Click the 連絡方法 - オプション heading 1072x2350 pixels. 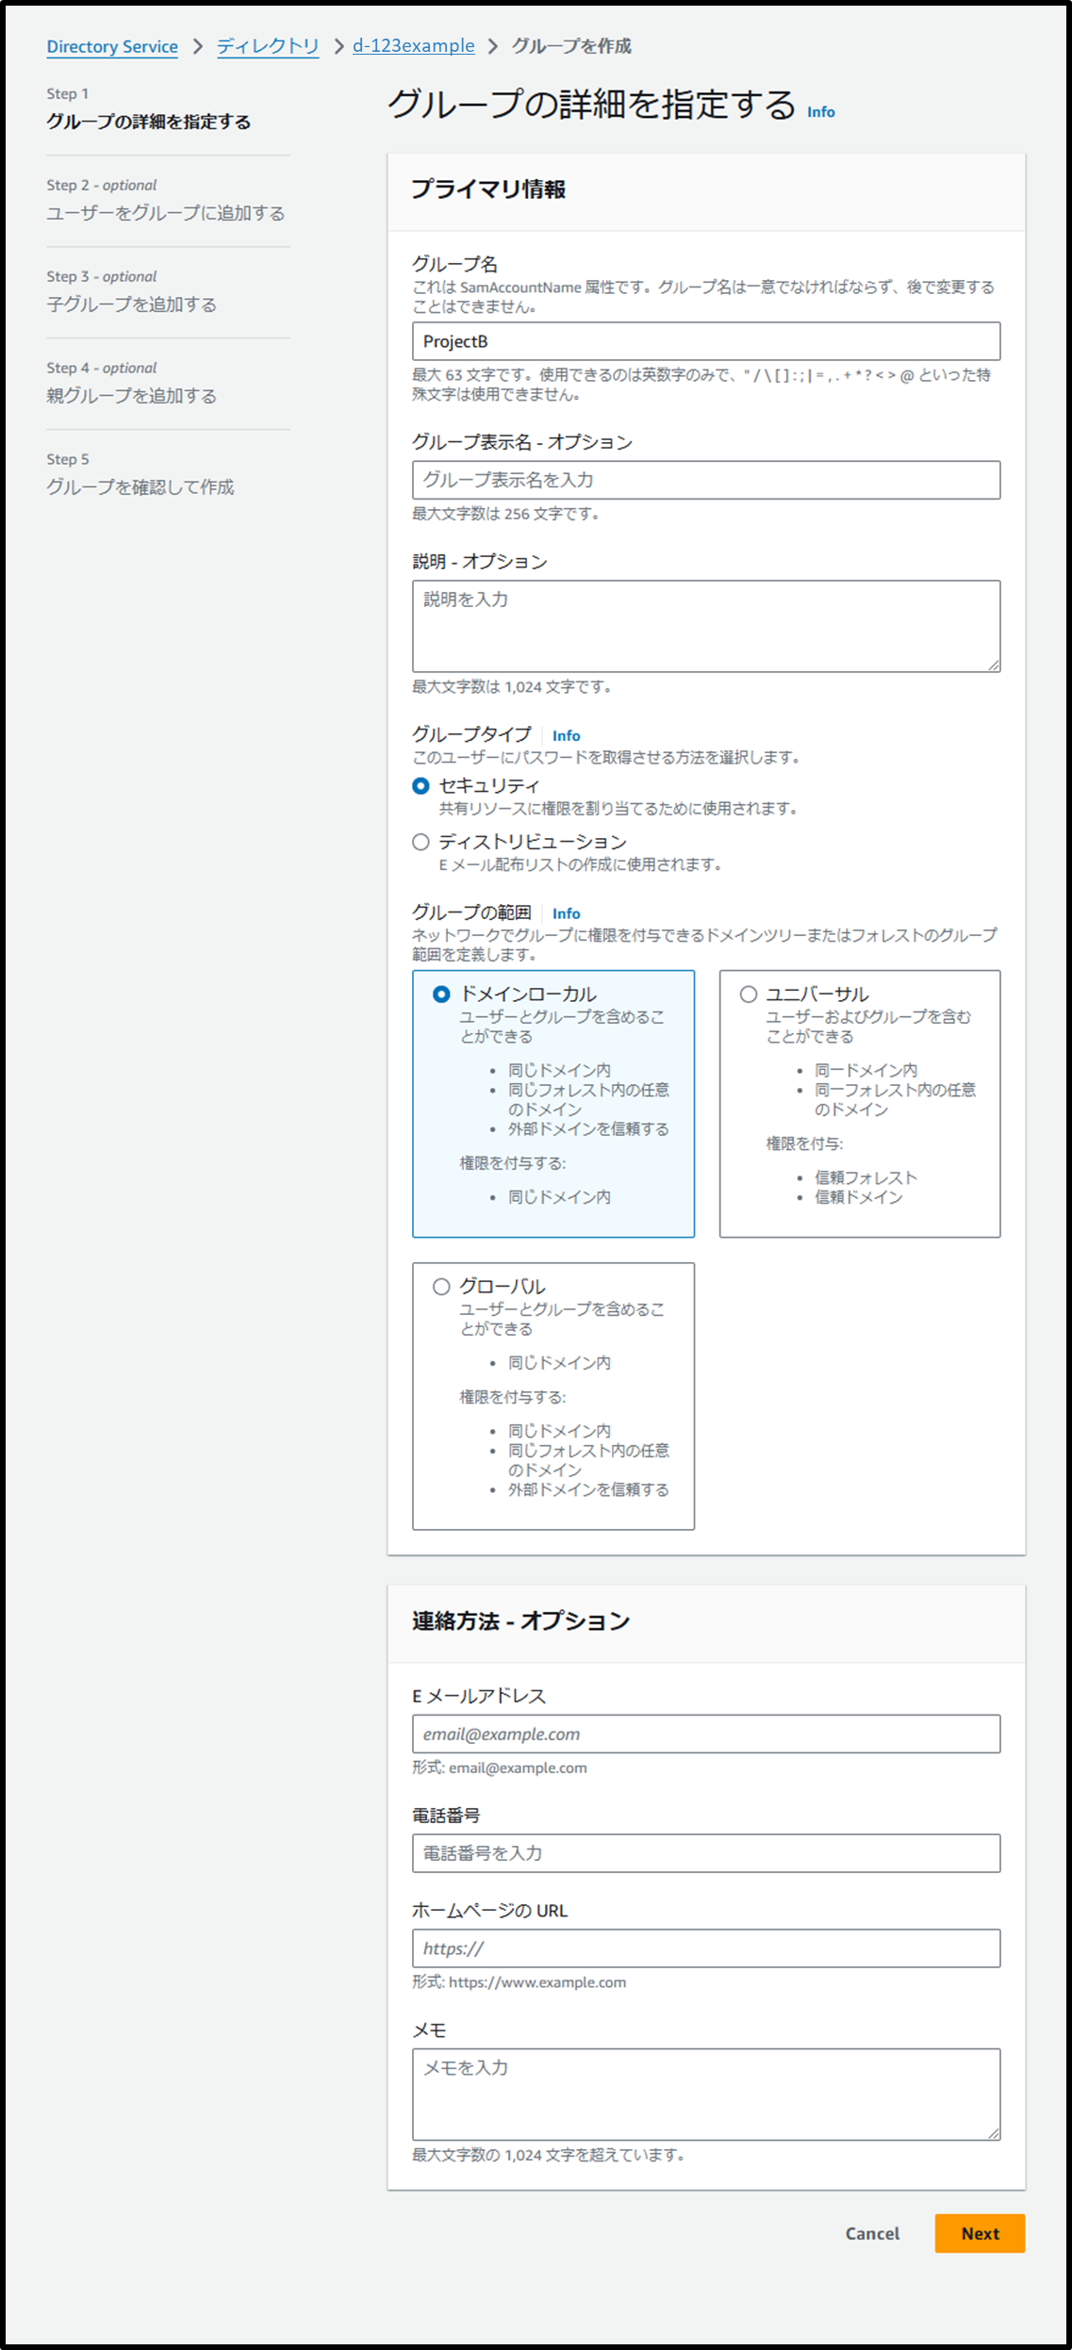520,1621
